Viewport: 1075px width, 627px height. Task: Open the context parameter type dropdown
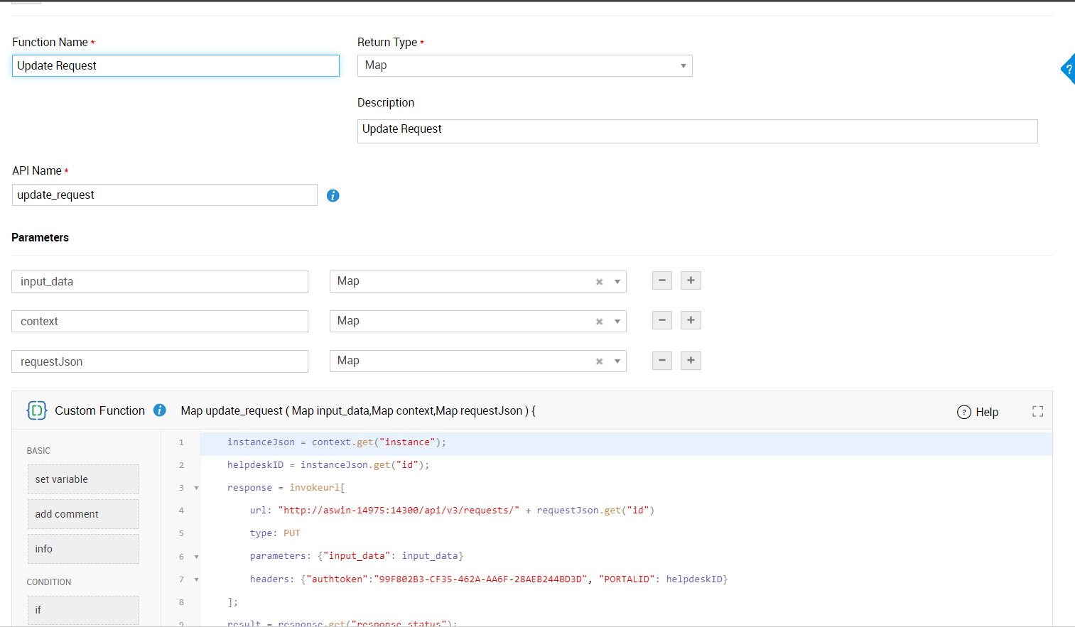[x=617, y=322]
